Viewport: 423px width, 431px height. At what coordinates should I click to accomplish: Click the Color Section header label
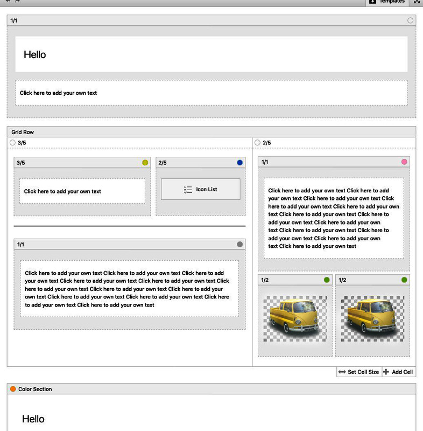click(x=35, y=389)
